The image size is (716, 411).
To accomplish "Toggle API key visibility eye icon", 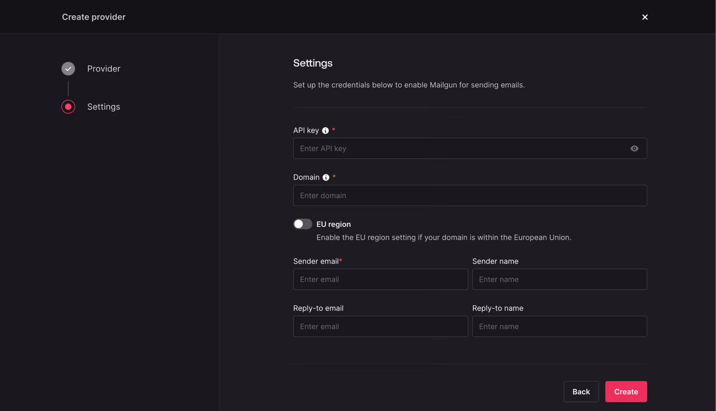I will tap(634, 148).
